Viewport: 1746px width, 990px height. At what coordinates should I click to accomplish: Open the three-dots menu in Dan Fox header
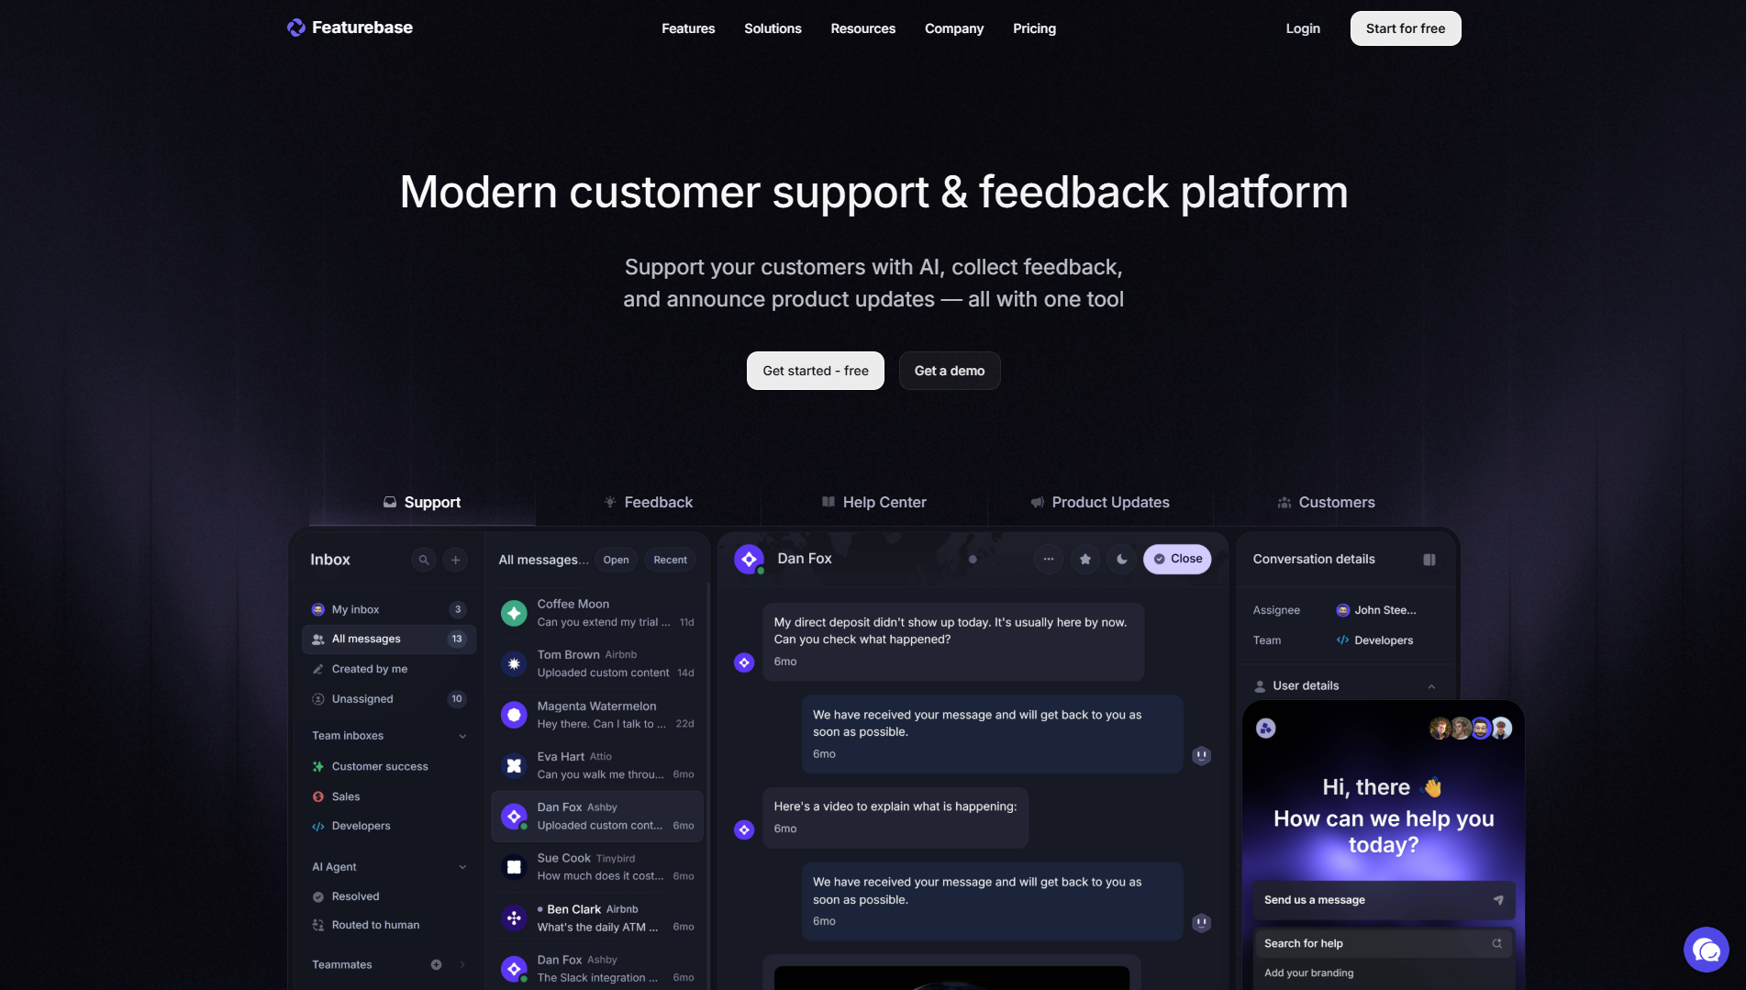(1049, 559)
